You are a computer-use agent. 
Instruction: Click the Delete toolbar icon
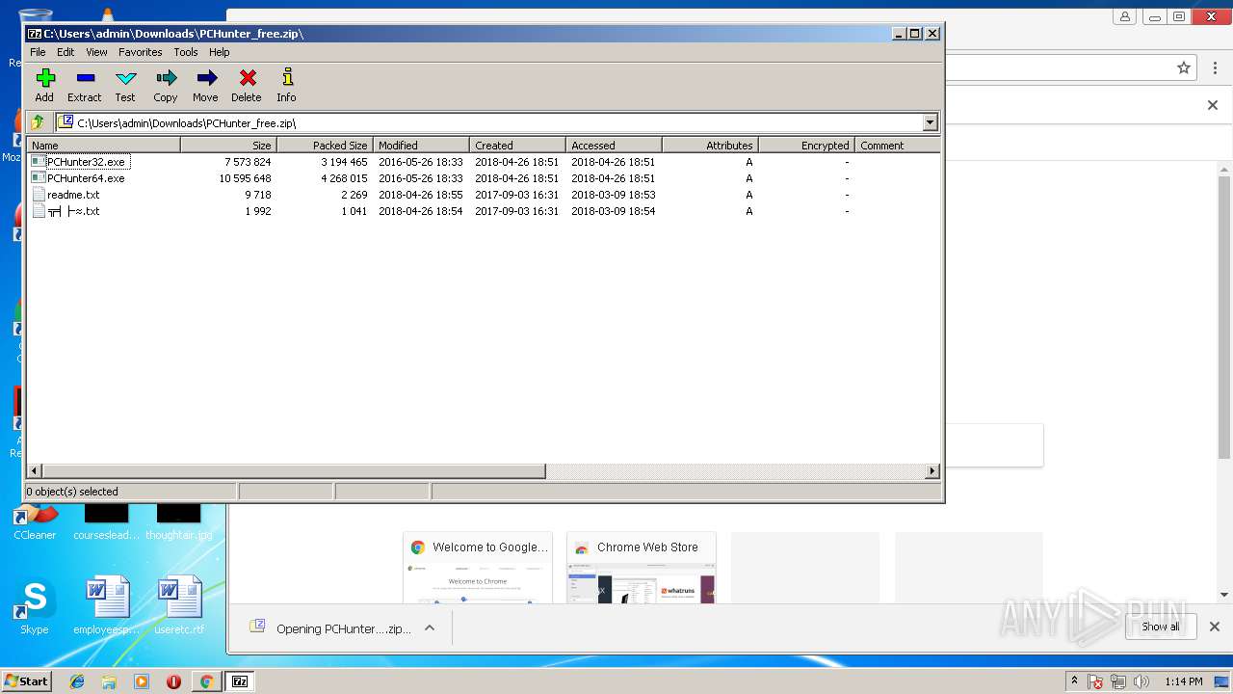(x=247, y=85)
